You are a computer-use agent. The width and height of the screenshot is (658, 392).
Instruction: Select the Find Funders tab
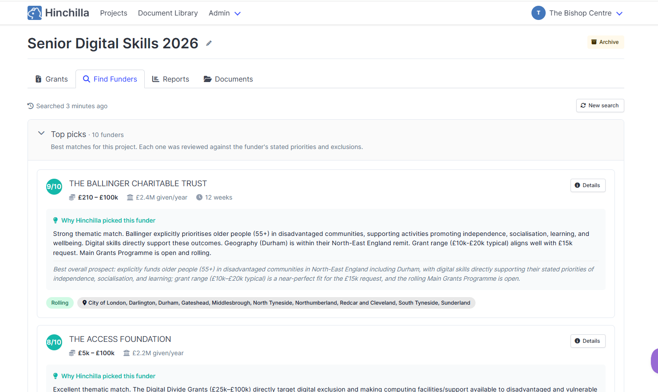(x=110, y=79)
